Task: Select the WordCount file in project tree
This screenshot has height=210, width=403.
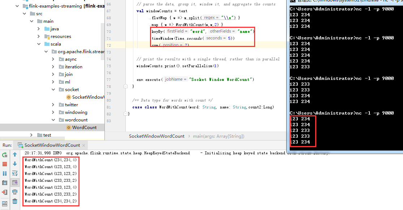Action: pyautogui.click(x=84, y=128)
